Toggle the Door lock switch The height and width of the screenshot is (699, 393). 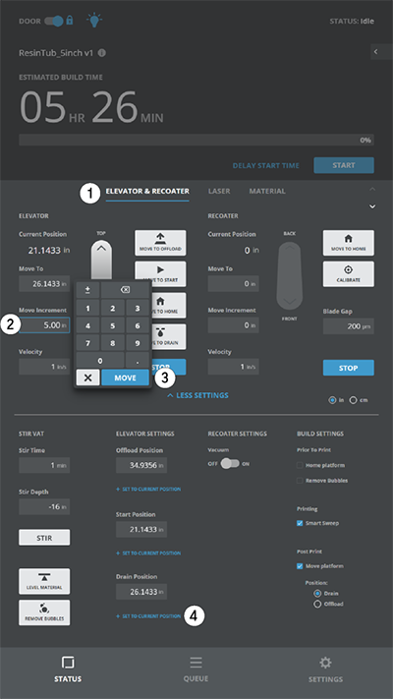[54, 21]
